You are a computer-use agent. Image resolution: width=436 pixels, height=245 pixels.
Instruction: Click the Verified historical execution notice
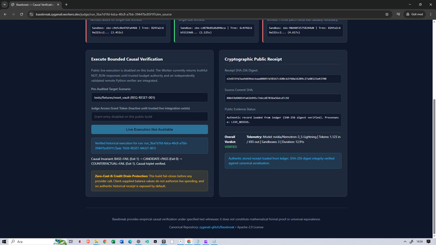(x=149, y=145)
